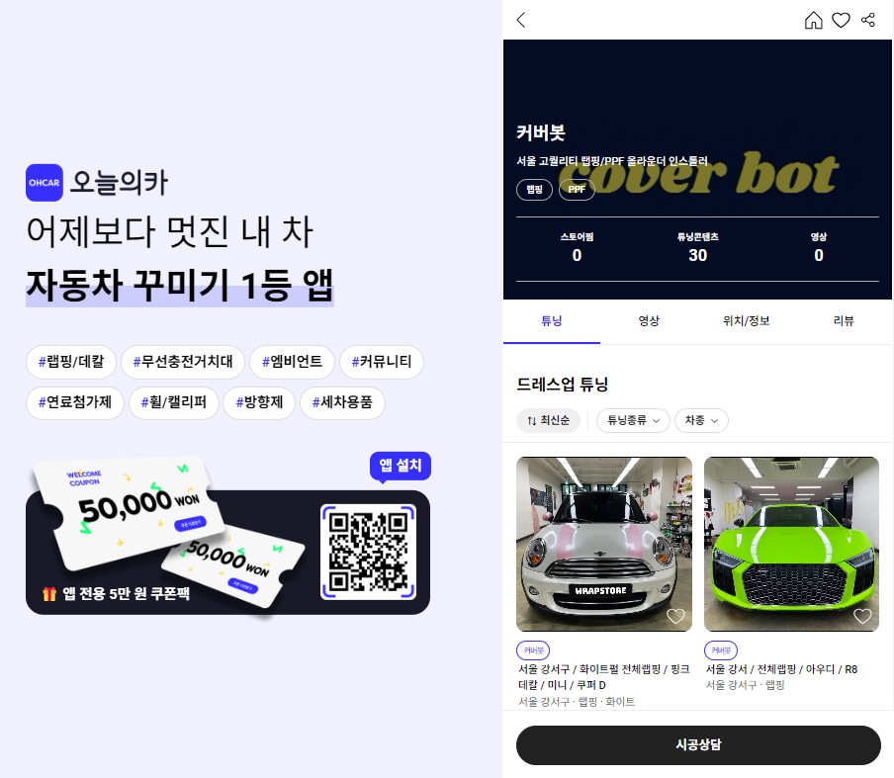The image size is (894, 778).
Task: Like the green Audi R8 photo via its heart
Action: [x=862, y=615]
